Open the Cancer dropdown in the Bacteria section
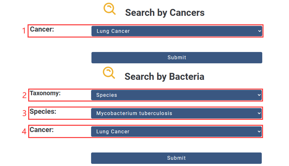Viewport: 289px width, 166px height. [176, 132]
